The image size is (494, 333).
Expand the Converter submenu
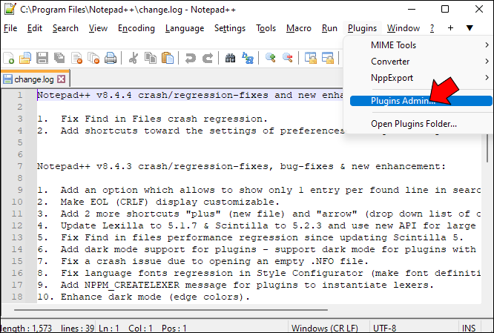(x=421, y=62)
